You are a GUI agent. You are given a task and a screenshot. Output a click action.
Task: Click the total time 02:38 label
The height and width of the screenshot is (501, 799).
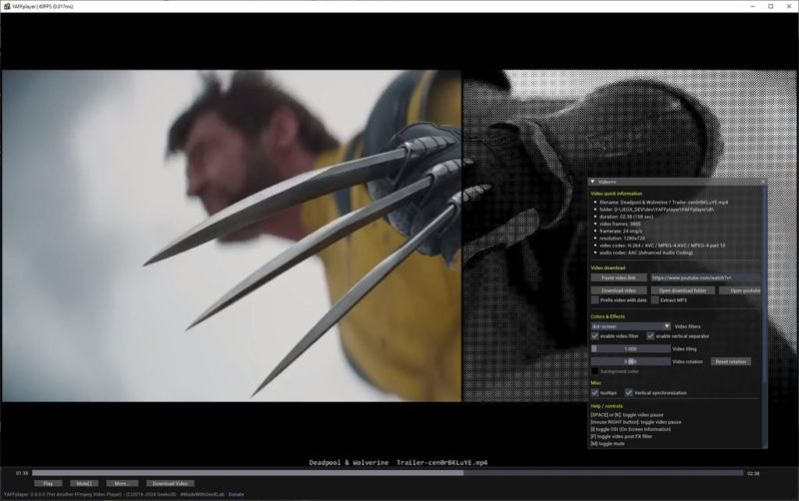click(x=753, y=473)
